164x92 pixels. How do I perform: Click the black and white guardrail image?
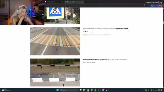coord(55,72)
